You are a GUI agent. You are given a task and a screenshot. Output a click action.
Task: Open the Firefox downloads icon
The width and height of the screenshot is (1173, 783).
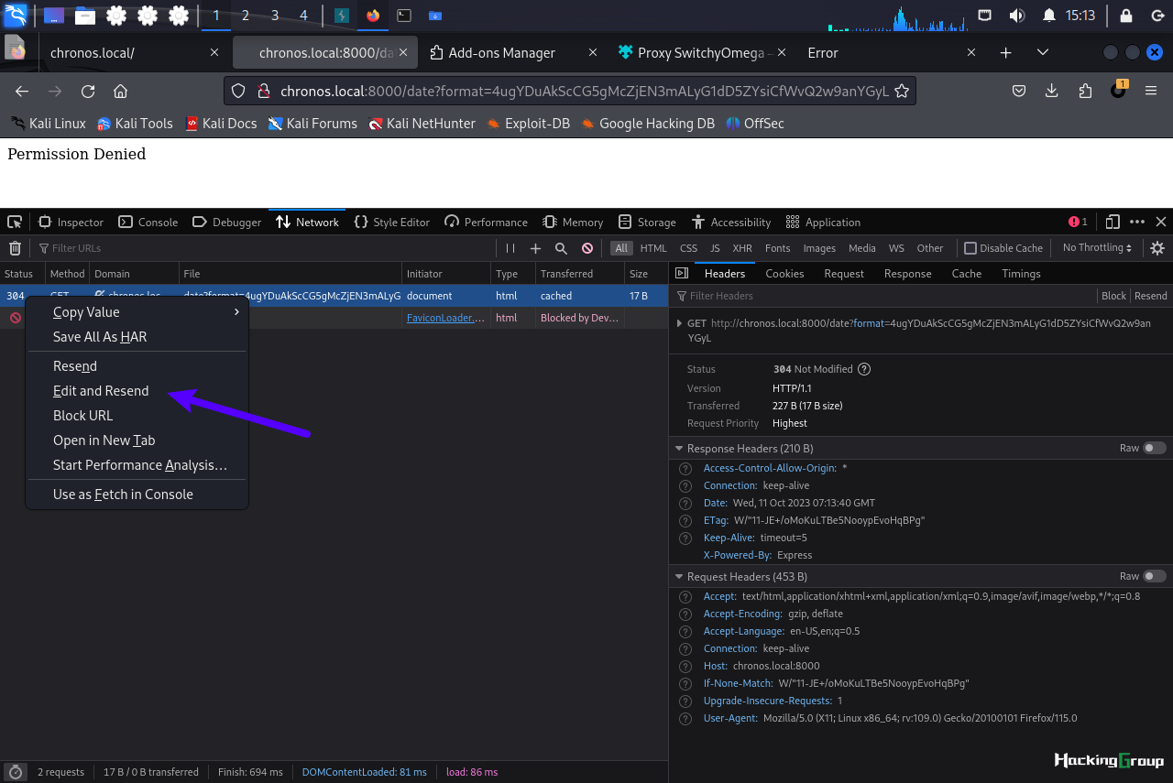(1052, 91)
